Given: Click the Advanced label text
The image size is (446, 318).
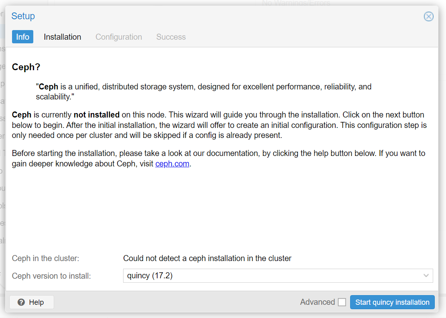Looking at the screenshot, I should click(317, 302).
